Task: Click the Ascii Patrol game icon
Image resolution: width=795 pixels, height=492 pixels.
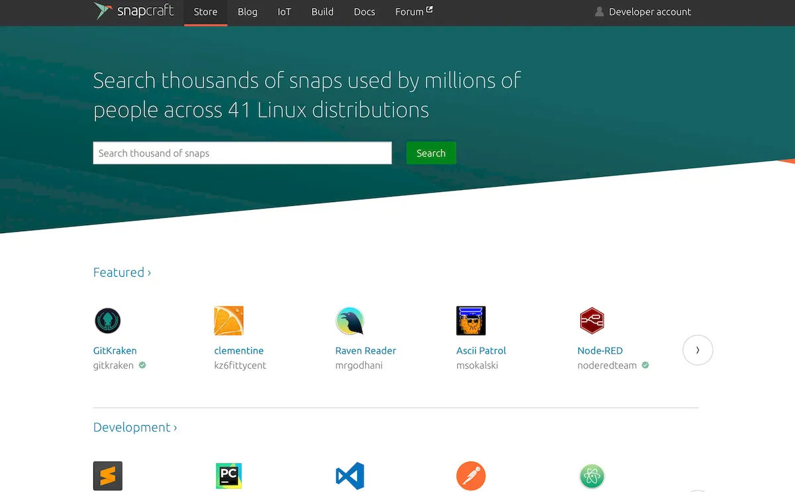Action: coord(471,320)
